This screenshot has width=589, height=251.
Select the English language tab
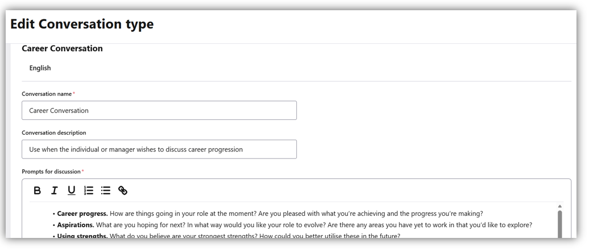[40, 68]
